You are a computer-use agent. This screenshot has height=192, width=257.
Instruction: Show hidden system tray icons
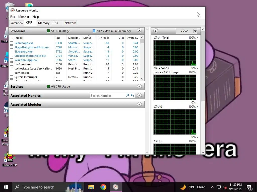tap(212, 187)
